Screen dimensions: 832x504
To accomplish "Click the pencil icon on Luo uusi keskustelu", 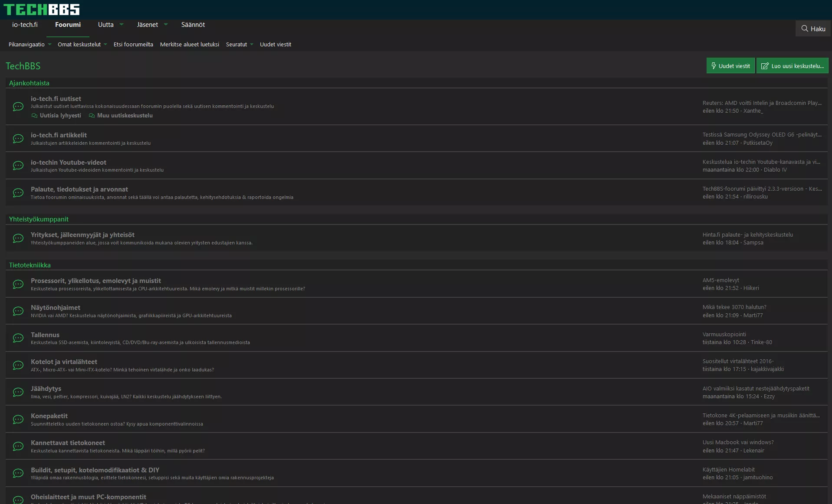I will click(765, 66).
